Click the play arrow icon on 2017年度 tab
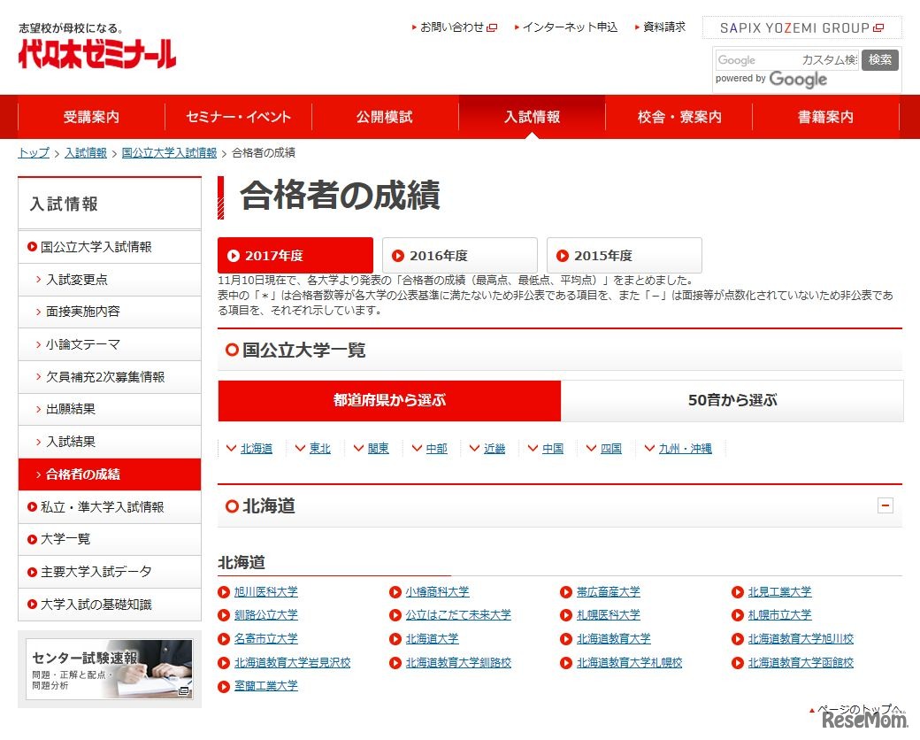 232,255
